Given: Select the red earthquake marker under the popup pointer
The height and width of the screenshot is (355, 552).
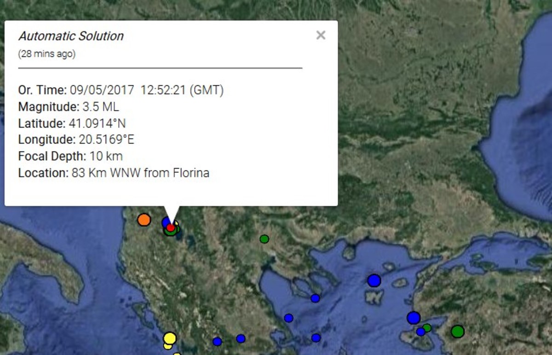Looking at the screenshot, I should 171,227.
